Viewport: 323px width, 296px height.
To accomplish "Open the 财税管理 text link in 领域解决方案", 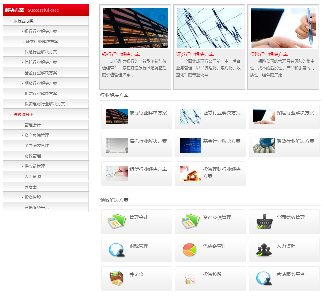I will point(139,246).
